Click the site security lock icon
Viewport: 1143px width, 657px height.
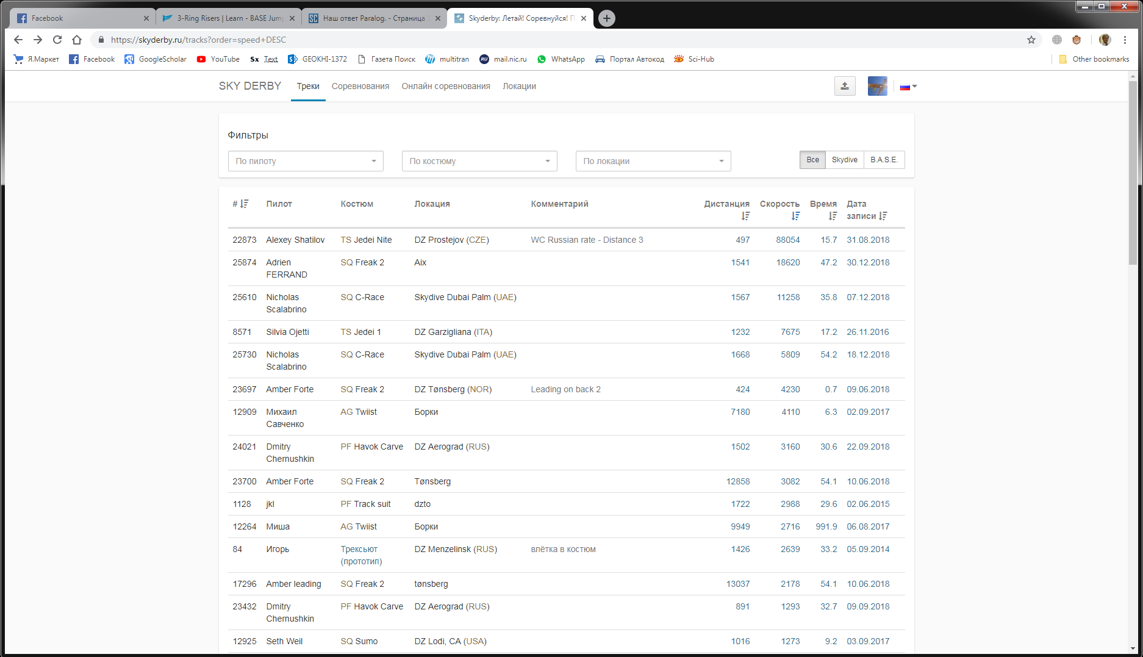tap(101, 40)
